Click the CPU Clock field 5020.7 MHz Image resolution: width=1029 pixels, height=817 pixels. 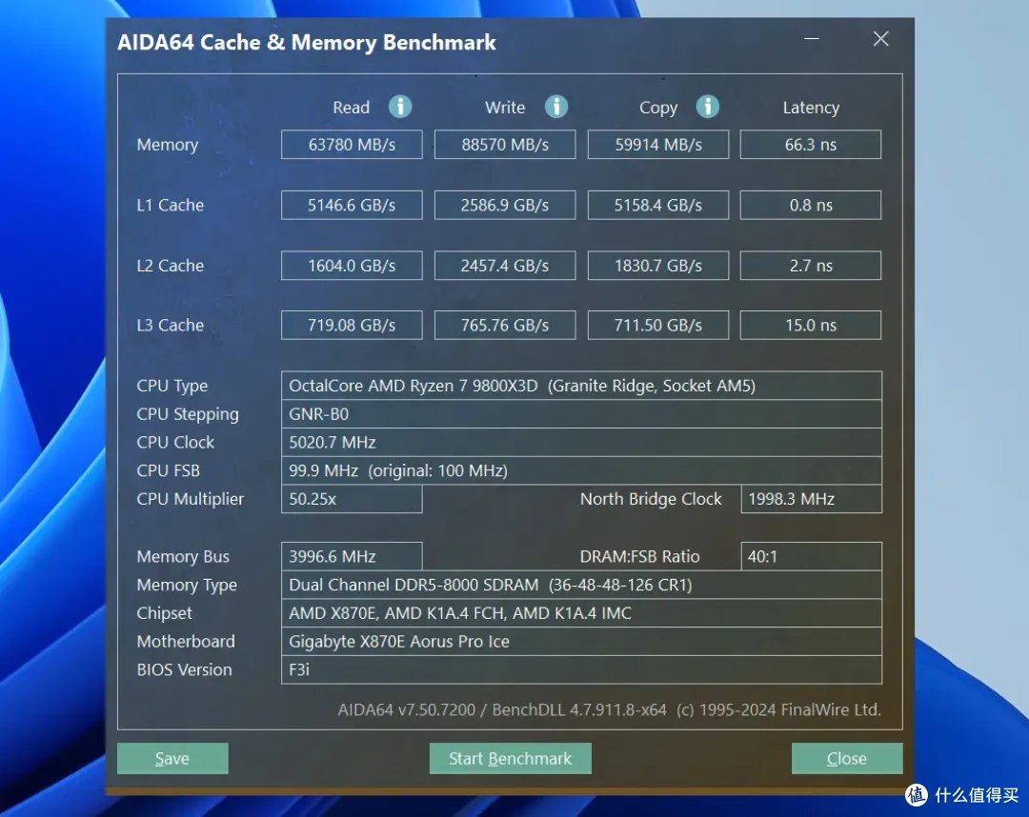pos(581,442)
